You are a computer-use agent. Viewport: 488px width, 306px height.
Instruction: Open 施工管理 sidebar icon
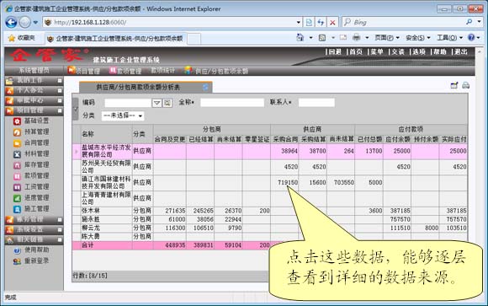(17, 209)
